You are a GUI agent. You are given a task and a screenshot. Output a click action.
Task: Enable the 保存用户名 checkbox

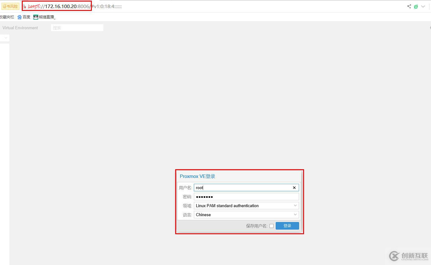point(271,226)
